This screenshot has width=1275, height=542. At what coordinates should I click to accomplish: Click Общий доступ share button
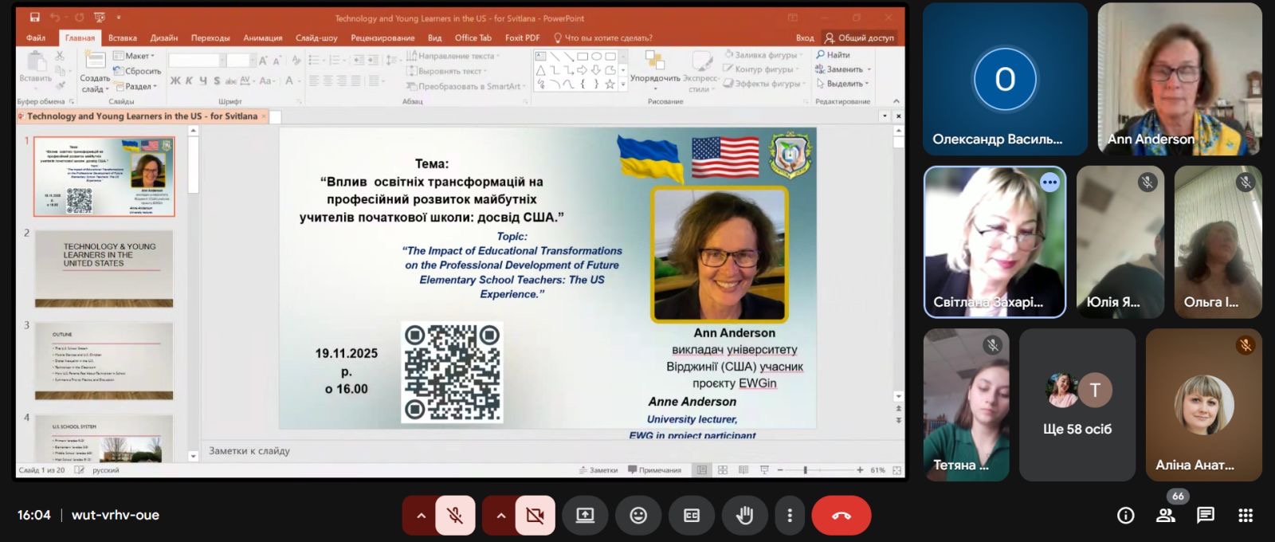coord(859,37)
